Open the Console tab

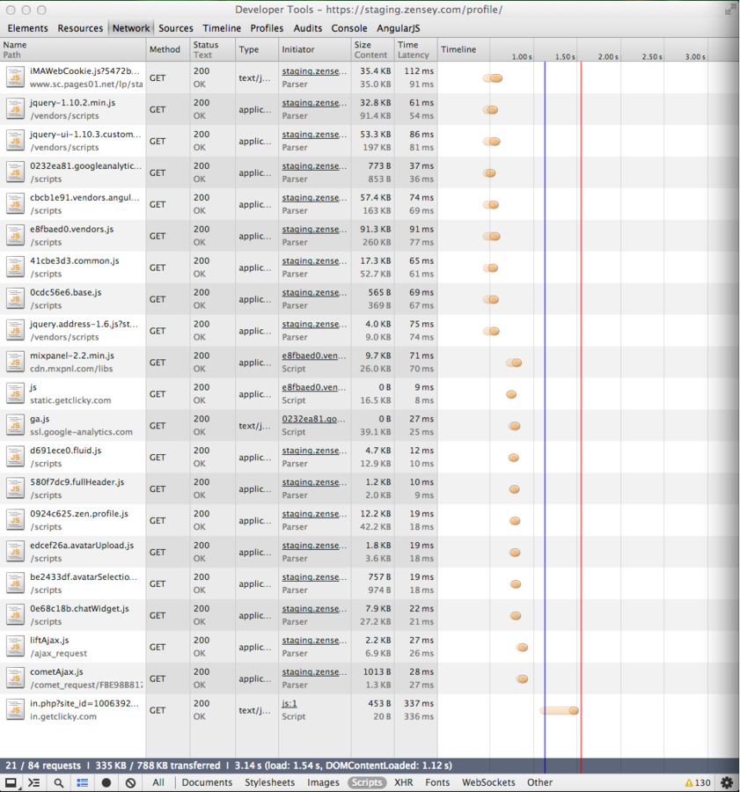349,28
